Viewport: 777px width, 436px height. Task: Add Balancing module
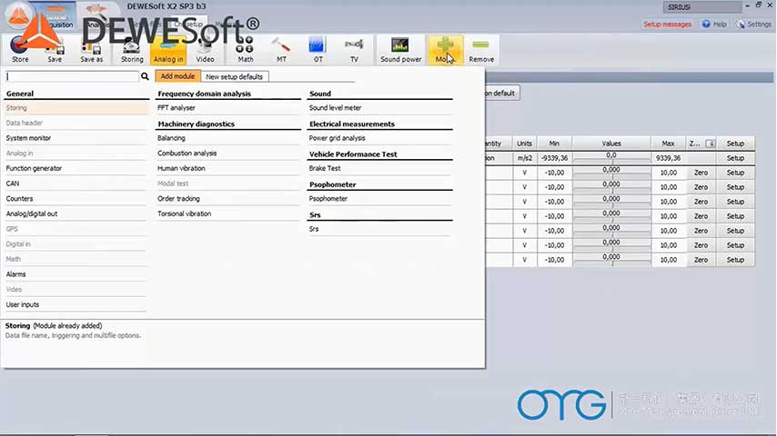(228, 138)
